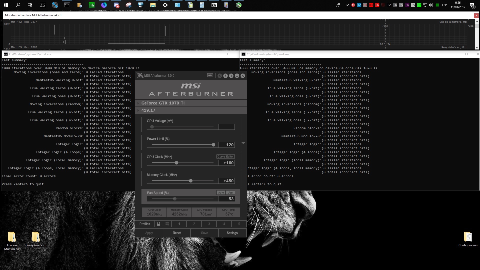Select profile slot 3
Screen dimensions: 480x270
click(209, 224)
